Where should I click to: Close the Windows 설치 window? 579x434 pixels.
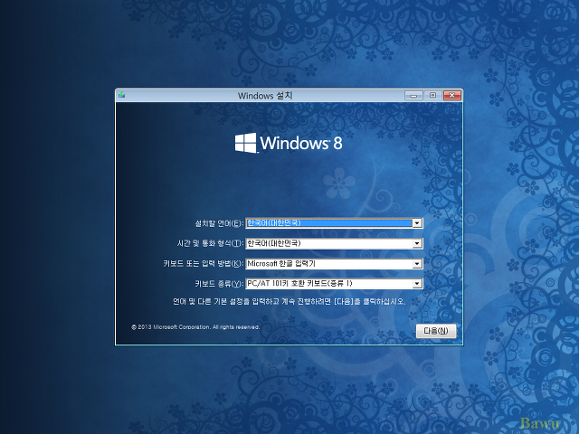[x=452, y=96]
